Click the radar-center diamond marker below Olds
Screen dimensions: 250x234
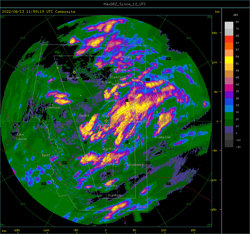tap(106, 121)
